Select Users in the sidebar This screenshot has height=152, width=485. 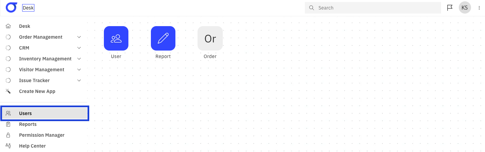pyautogui.click(x=45, y=113)
